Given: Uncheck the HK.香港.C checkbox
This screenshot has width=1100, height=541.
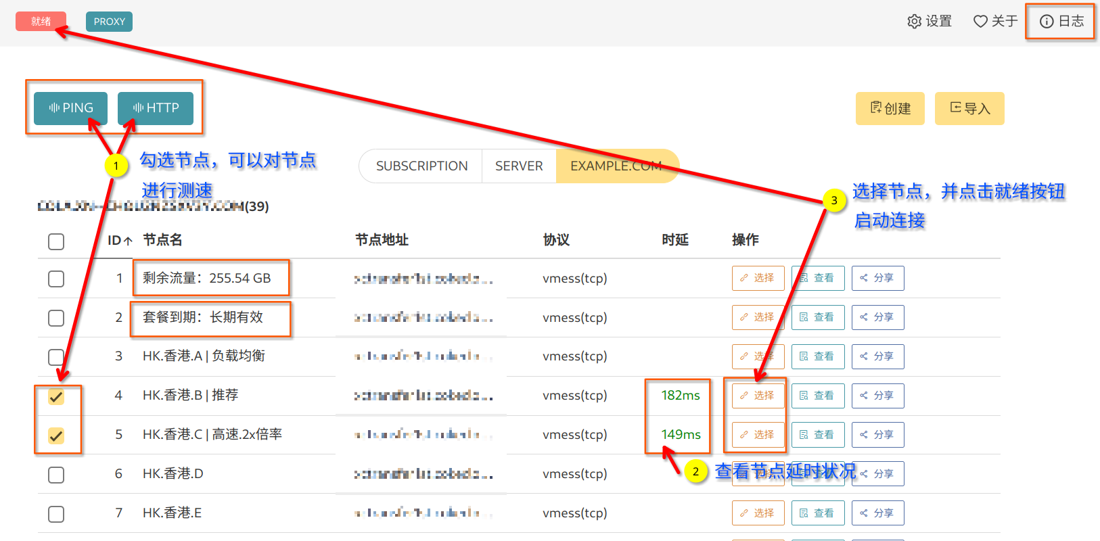Looking at the screenshot, I should point(56,436).
